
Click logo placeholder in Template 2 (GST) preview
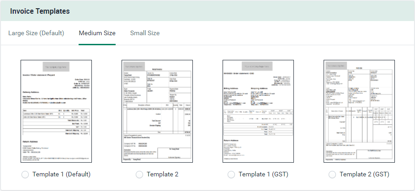tap(335, 64)
